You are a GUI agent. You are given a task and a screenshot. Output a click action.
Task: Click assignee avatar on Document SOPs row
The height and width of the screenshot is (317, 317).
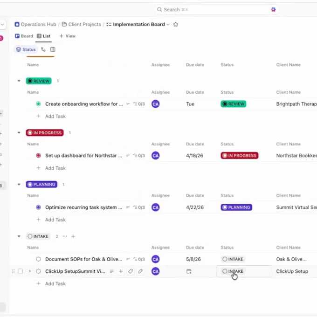pyautogui.click(x=155, y=259)
